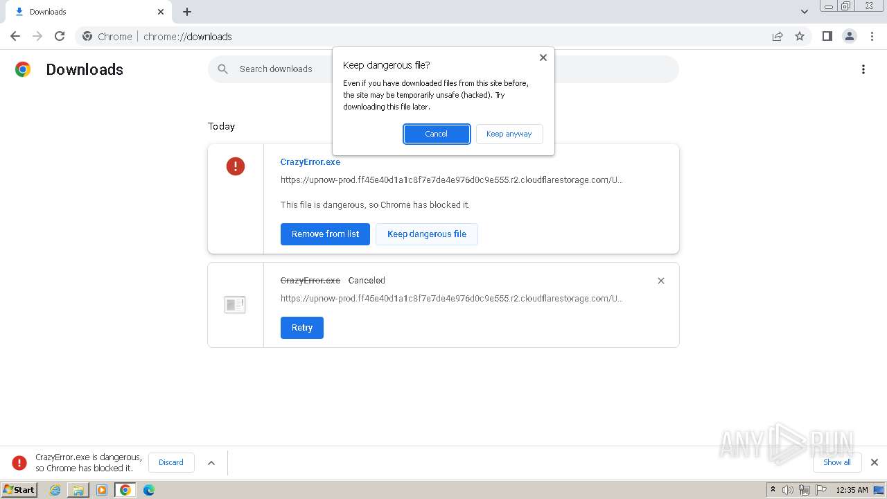Screen dimensions: 887x499
Task: Open the side panel icon
Action: (827, 36)
